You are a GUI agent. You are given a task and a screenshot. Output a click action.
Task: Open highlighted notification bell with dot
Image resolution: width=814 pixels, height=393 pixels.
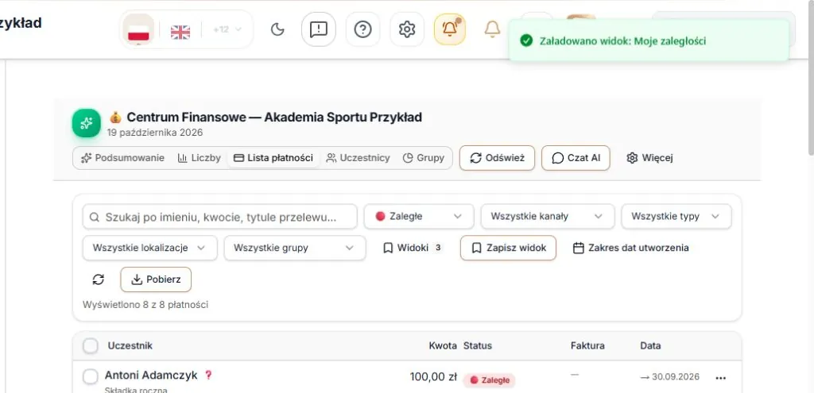pos(450,29)
